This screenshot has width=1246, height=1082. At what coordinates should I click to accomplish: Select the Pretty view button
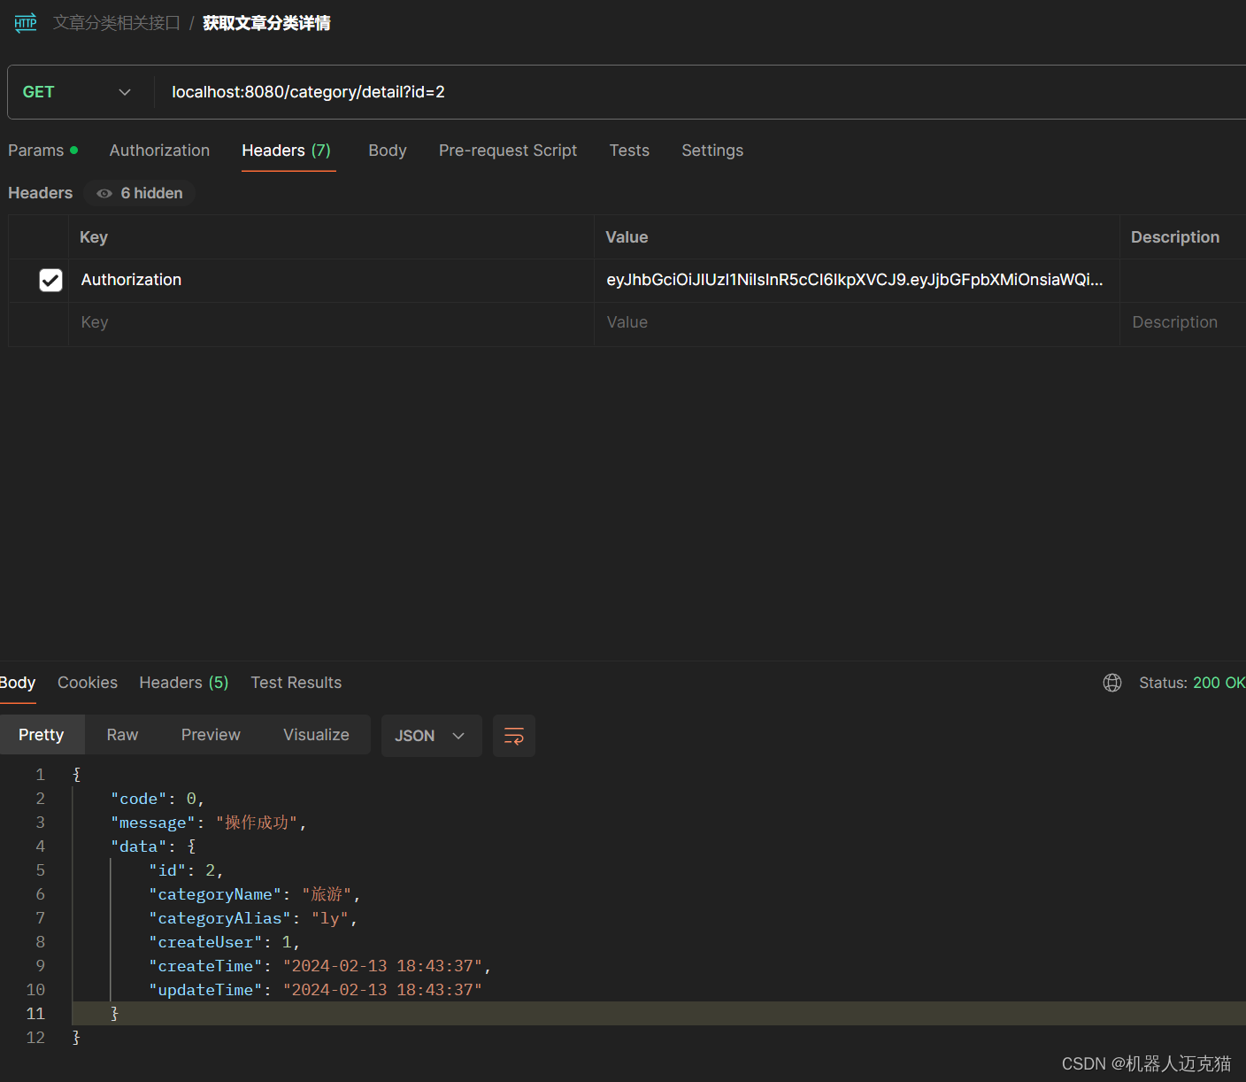42,735
